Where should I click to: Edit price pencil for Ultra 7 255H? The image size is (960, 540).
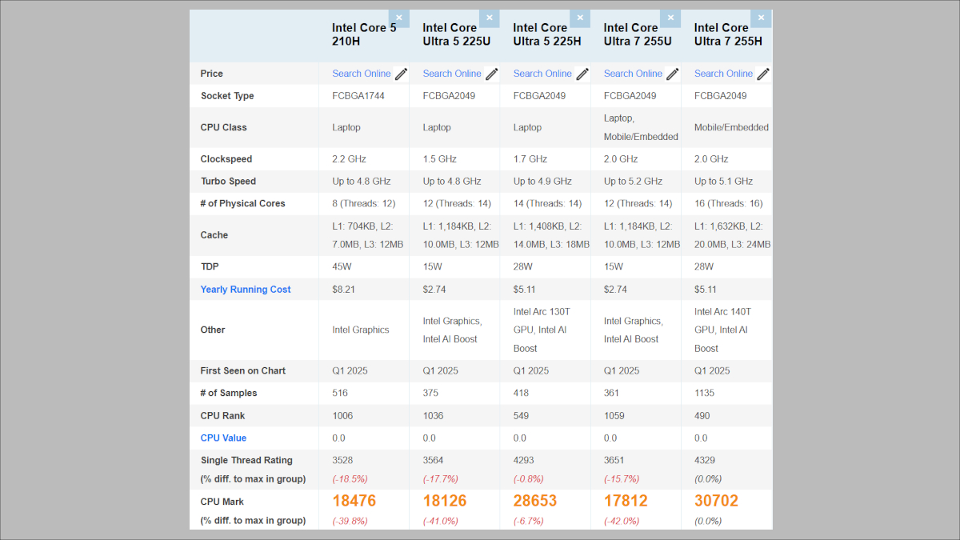pyautogui.click(x=763, y=74)
